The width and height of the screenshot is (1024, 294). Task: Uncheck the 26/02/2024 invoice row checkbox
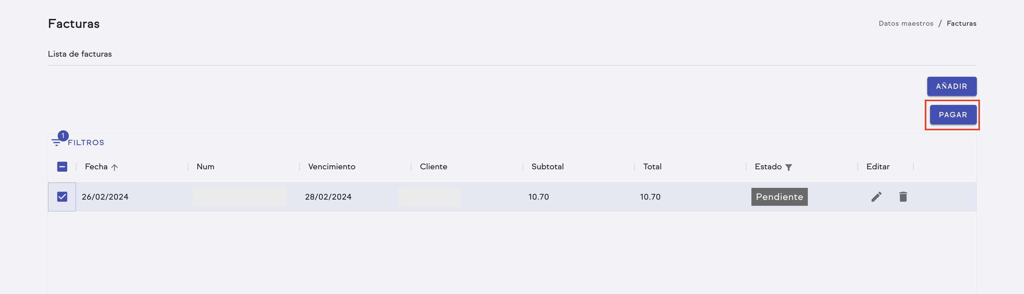pos(62,197)
